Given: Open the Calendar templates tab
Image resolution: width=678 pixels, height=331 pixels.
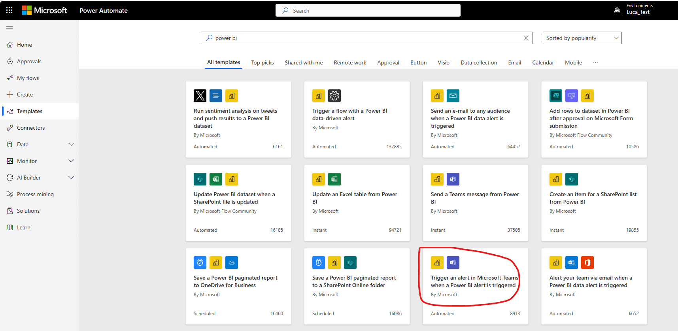Looking at the screenshot, I should 543,62.
